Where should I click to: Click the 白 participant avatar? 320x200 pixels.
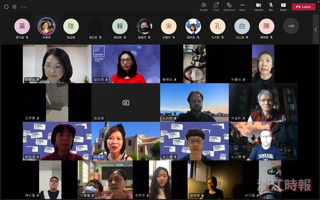click(242, 26)
